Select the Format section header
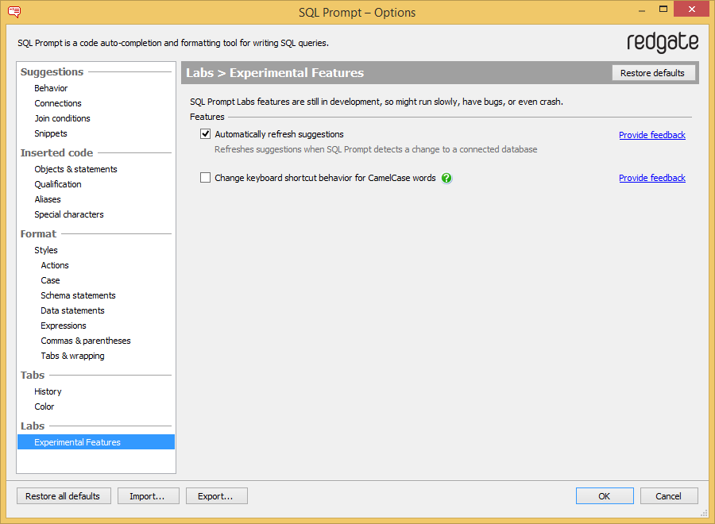This screenshot has height=524, width=715. click(38, 233)
